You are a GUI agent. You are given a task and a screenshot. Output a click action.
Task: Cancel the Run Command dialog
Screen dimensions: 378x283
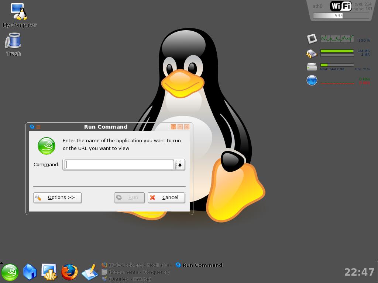pyautogui.click(x=166, y=198)
